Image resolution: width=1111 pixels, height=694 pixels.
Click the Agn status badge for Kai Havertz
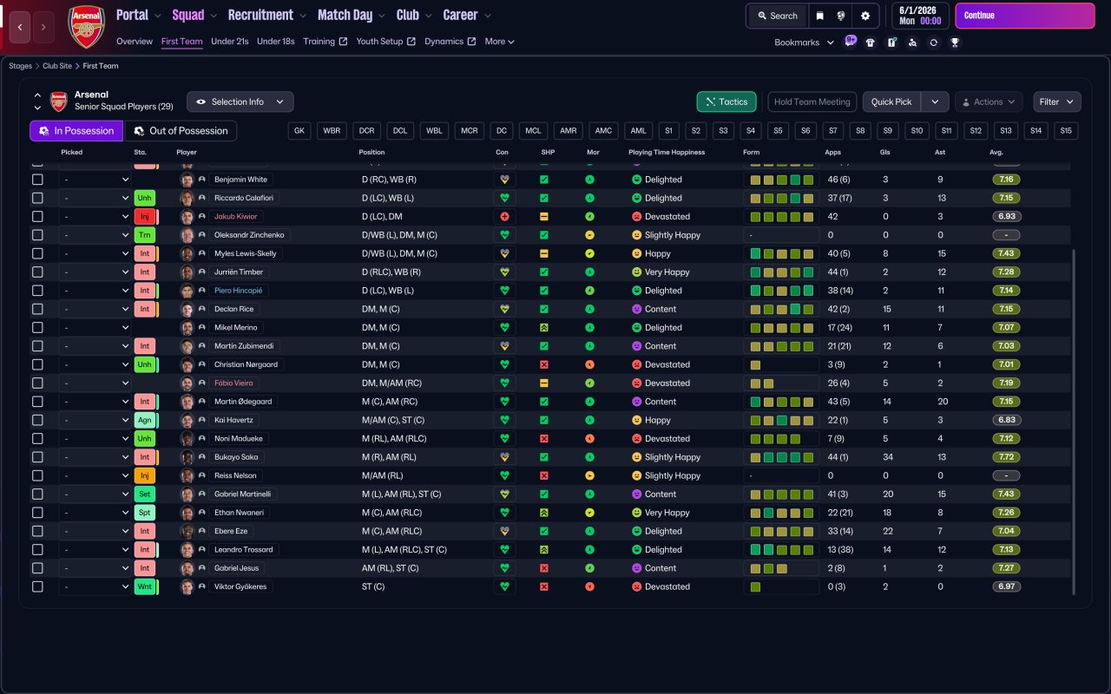(x=145, y=420)
